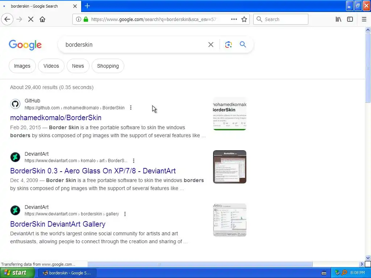This screenshot has width=371, height=278.
Task: Switch to News results
Action: coord(78,66)
